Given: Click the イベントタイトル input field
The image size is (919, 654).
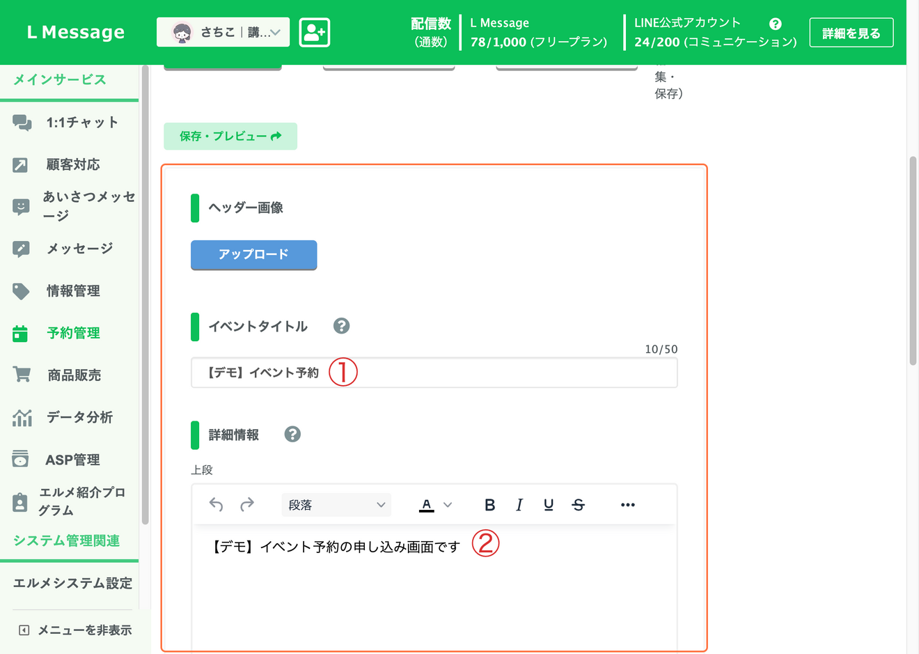Looking at the screenshot, I should 434,373.
